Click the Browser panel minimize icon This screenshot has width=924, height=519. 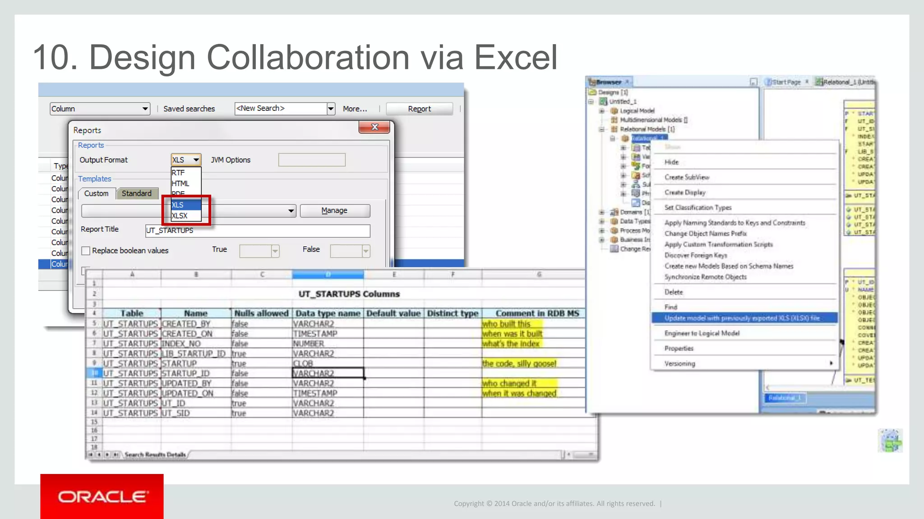tap(753, 82)
